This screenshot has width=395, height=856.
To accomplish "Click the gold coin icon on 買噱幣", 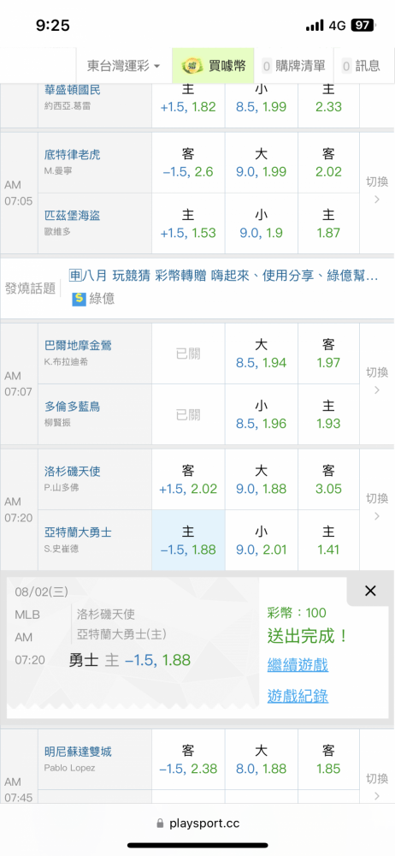I will 192,66.
